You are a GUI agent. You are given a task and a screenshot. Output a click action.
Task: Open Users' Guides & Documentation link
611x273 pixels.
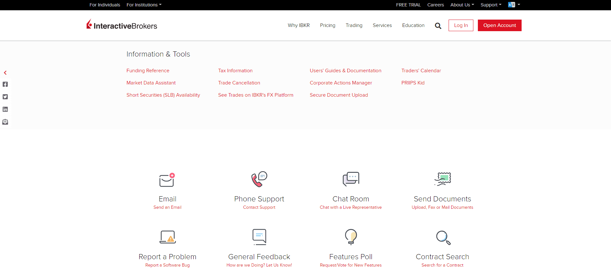point(346,71)
